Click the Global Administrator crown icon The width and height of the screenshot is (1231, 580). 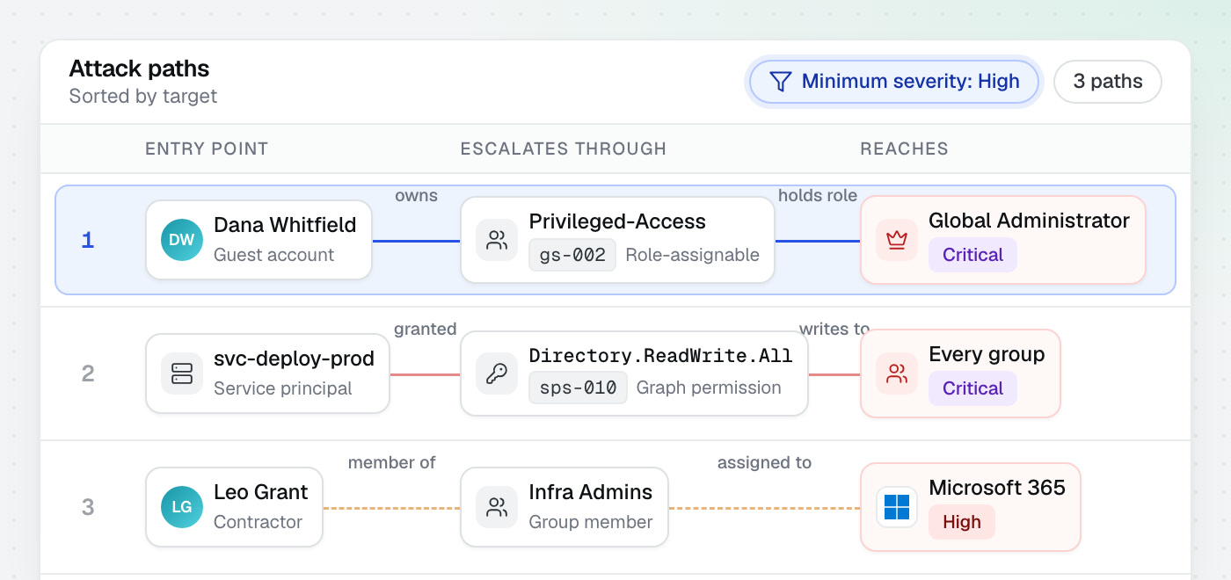pos(897,241)
